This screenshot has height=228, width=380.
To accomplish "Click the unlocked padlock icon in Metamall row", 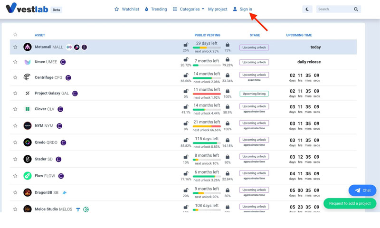I will [186, 45].
